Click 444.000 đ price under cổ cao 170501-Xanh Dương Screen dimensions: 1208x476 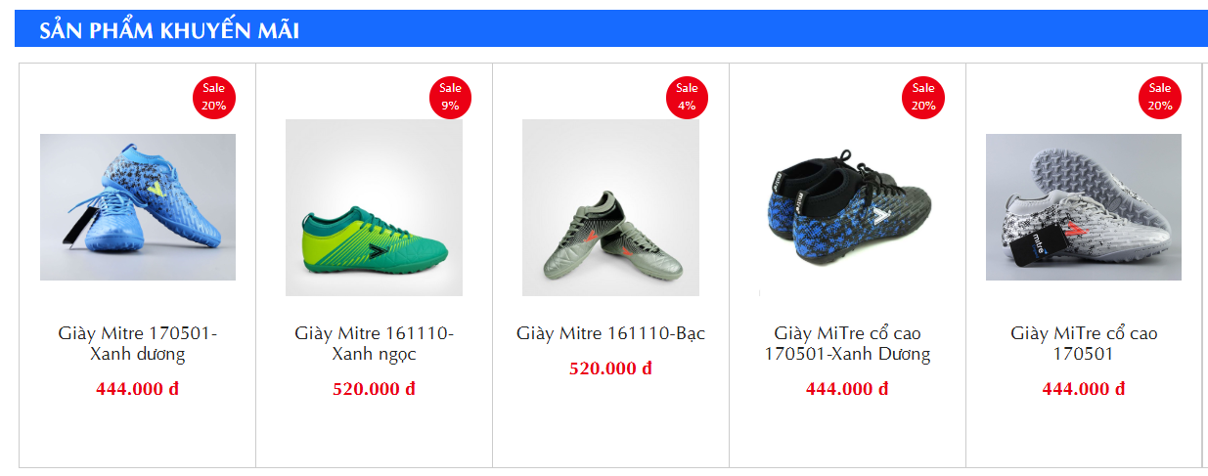847,389
